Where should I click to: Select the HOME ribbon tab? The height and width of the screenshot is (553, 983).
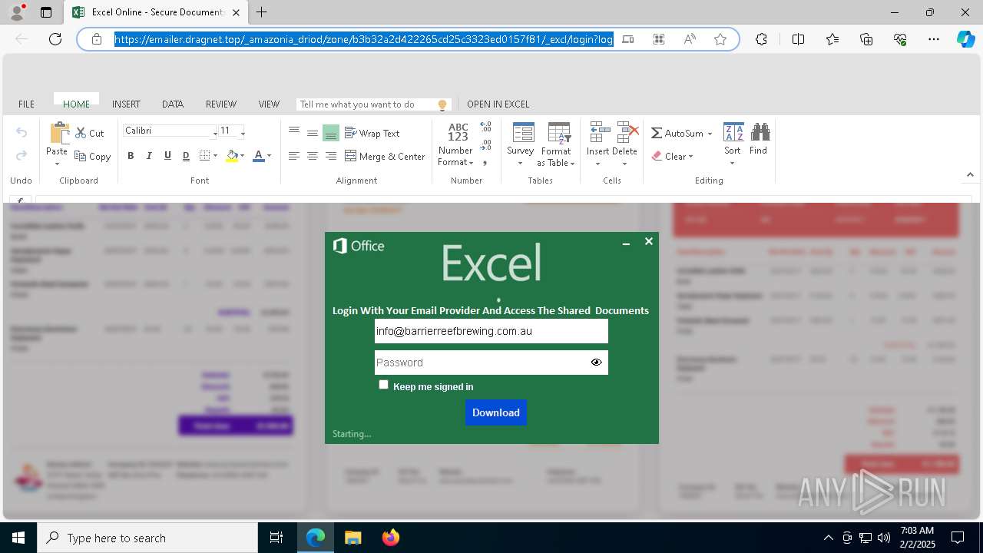(x=76, y=104)
